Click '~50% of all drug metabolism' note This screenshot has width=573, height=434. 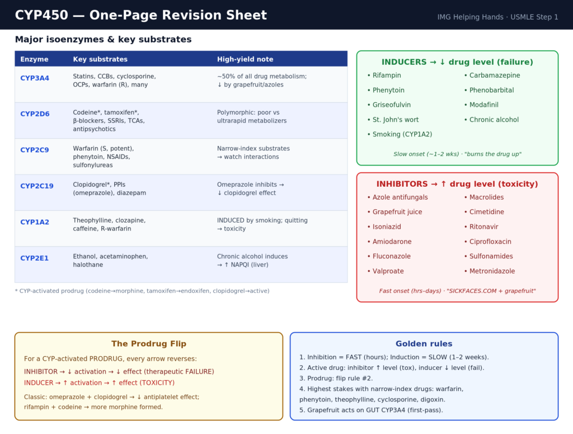click(x=262, y=81)
